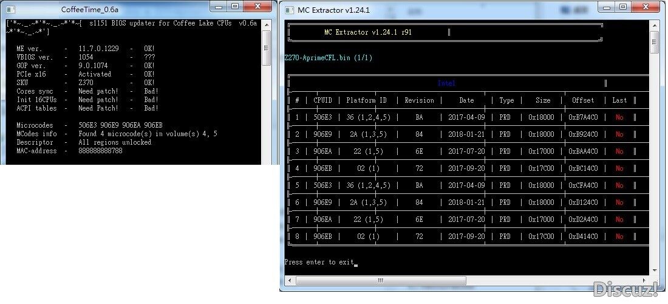The height and width of the screenshot is (304, 668).
Task: Click Platform ID column header
Action: coord(366,100)
